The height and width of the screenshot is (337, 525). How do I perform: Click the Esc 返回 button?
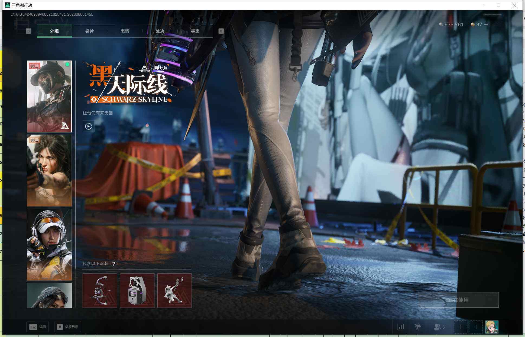click(38, 327)
